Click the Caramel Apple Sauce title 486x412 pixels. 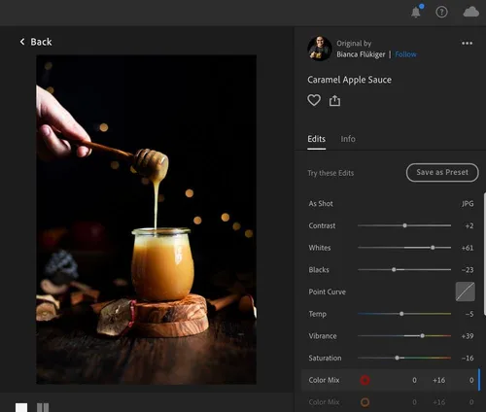[x=349, y=80]
